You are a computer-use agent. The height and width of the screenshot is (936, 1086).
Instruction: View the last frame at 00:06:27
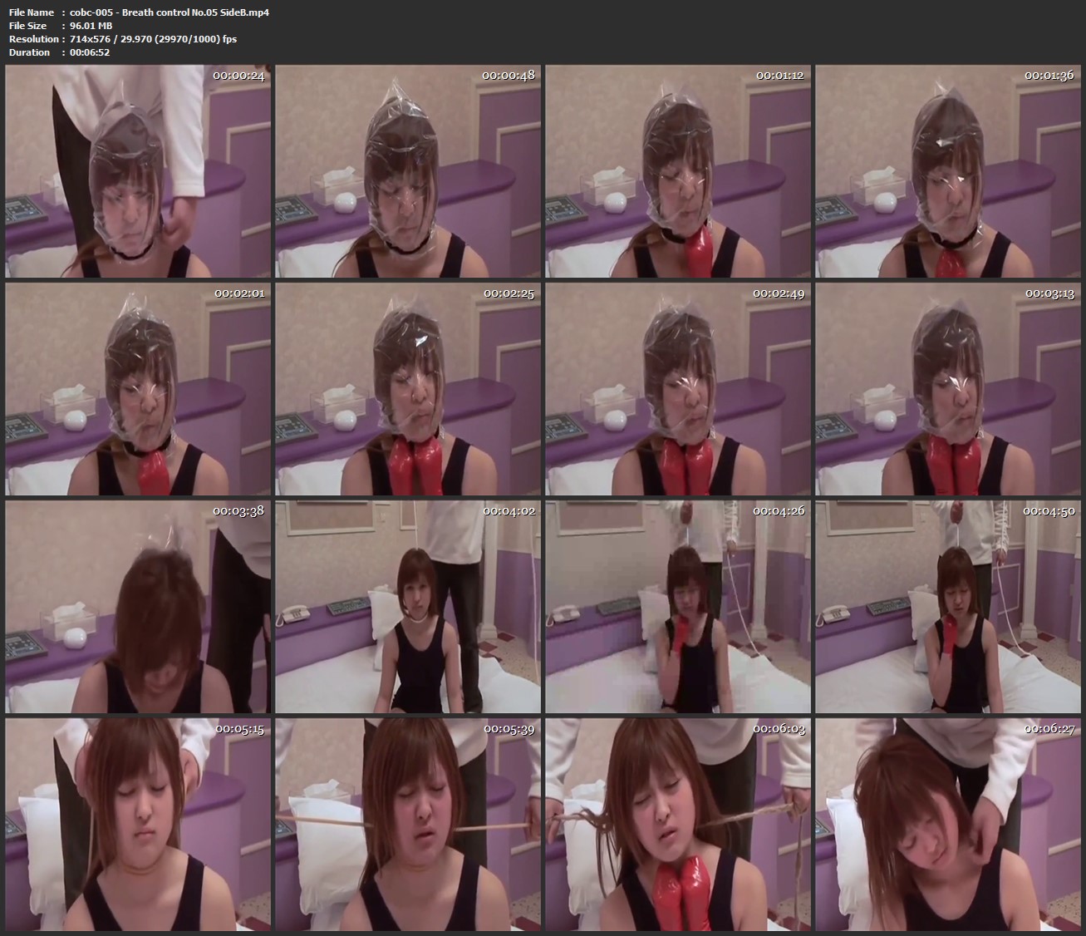pos(948,825)
